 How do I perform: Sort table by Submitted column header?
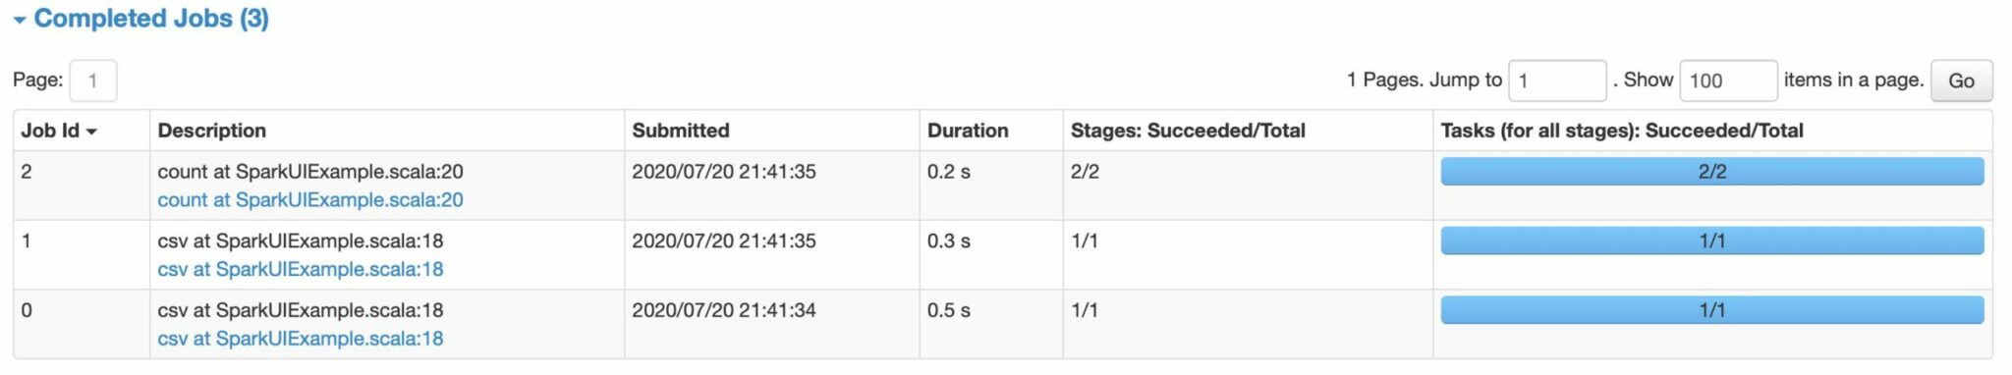681,131
